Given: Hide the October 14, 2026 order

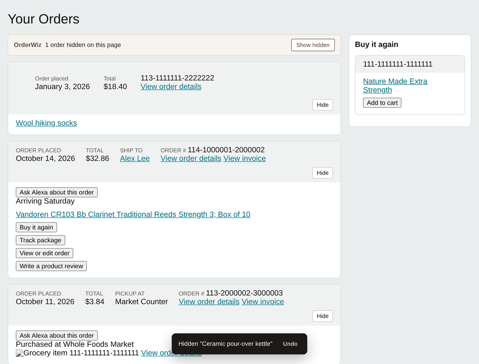Looking at the screenshot, I should (x=322, y=173).
